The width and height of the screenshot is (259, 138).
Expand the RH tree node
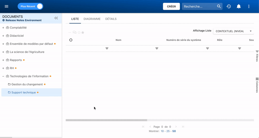click(x=3, y=68)
